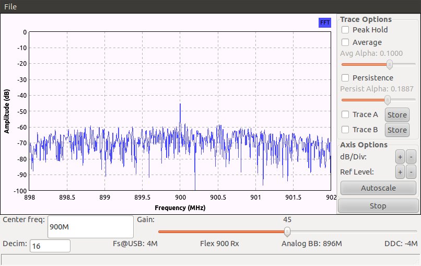The width and height of the screenshot is (421, 266).
Task: Click the Gain slider handle
Action: 287,232
